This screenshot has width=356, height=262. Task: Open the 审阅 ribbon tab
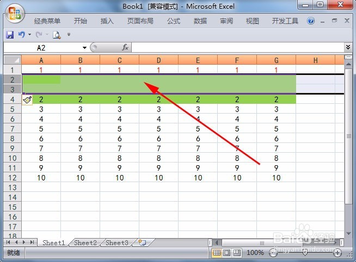(226, 21)
